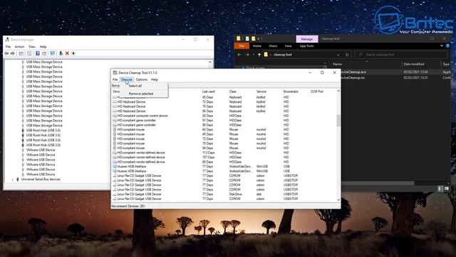Click scroll down arrow in Device Cleanup Tool list
Image resolution: width=456 pixels, height=257 pixels.
[x=338, y=200]
